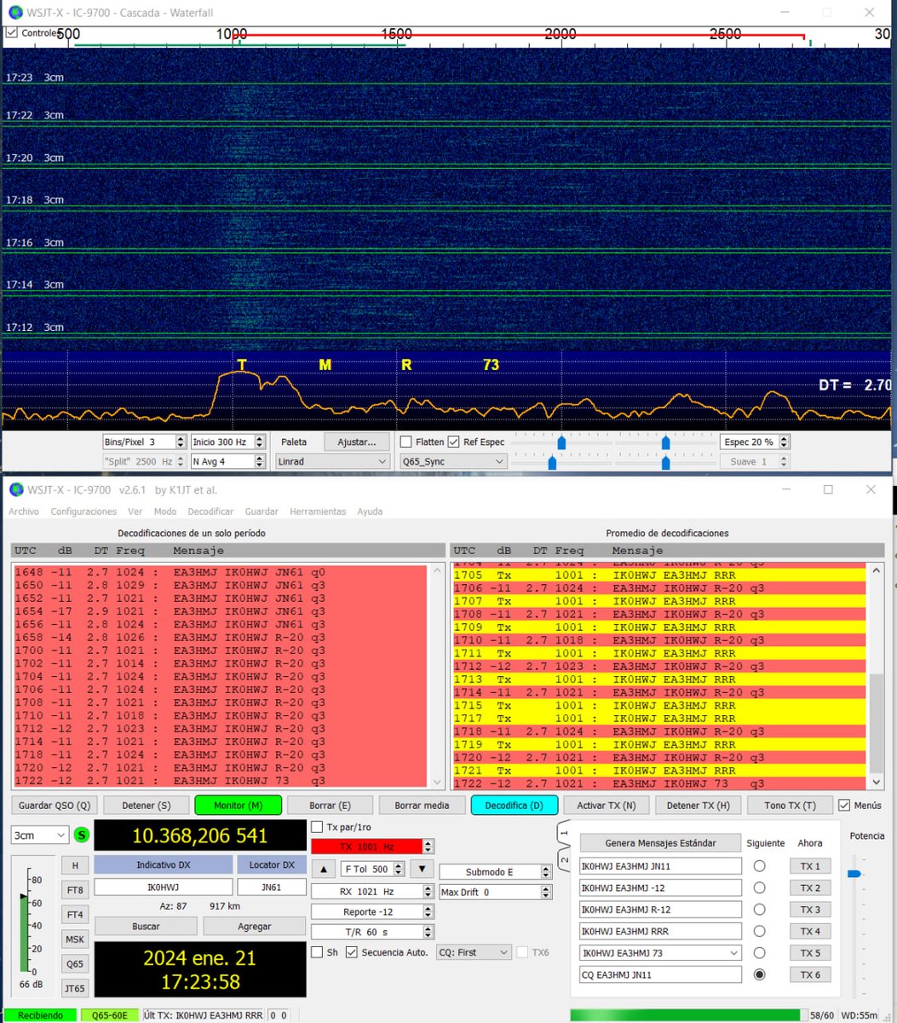The image size is (897, 1023).
Task: Open the Linrad palette dropdown
Action: (332, 461)
